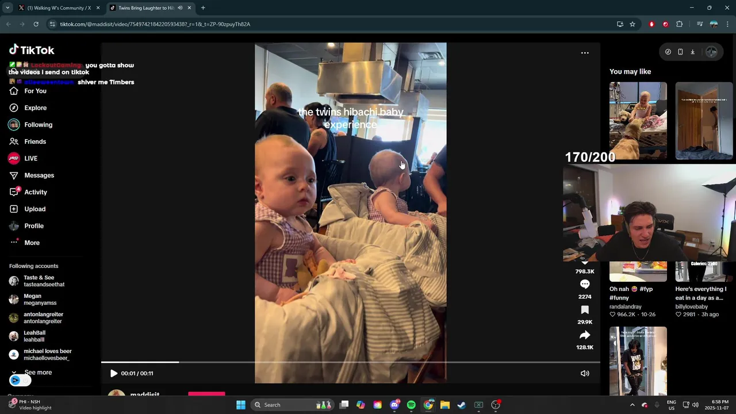Viewport: 736px width, 414px height.
Task: Show hidden system tray icons
Action: pos(632,405)
